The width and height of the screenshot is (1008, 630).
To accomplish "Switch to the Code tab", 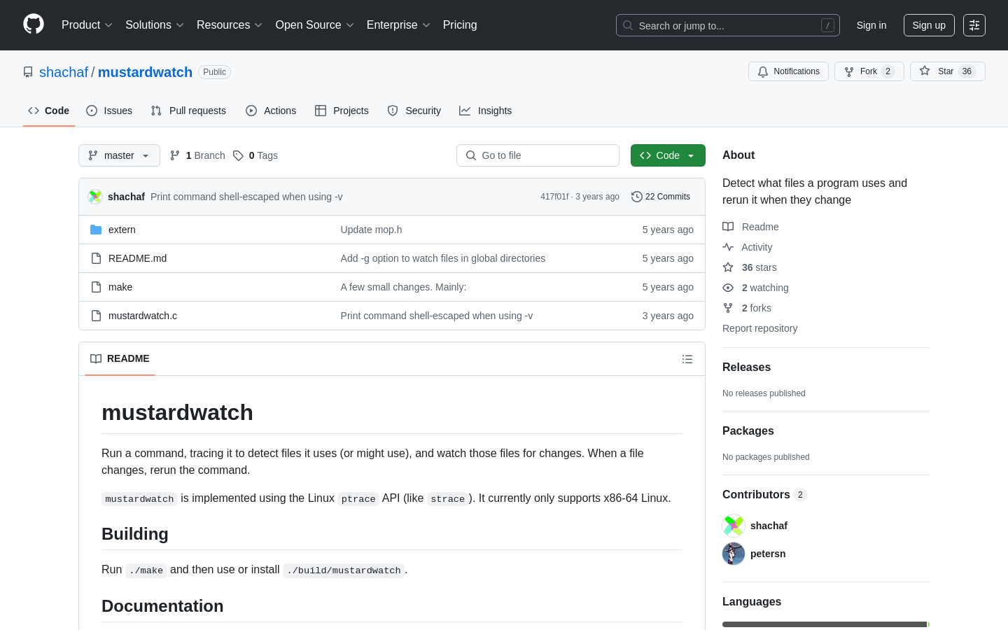I will (49, 111).
